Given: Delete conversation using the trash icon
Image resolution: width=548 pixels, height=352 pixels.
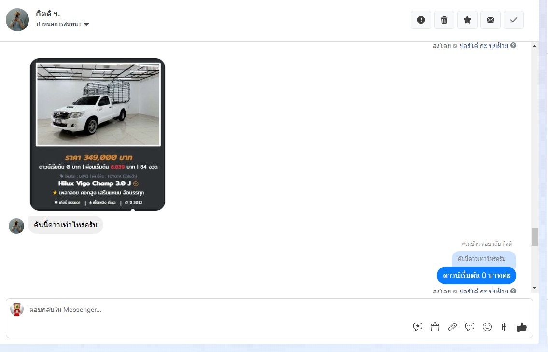Looking at the screenshot, I should pyautogui.click(x=444, y=20).
